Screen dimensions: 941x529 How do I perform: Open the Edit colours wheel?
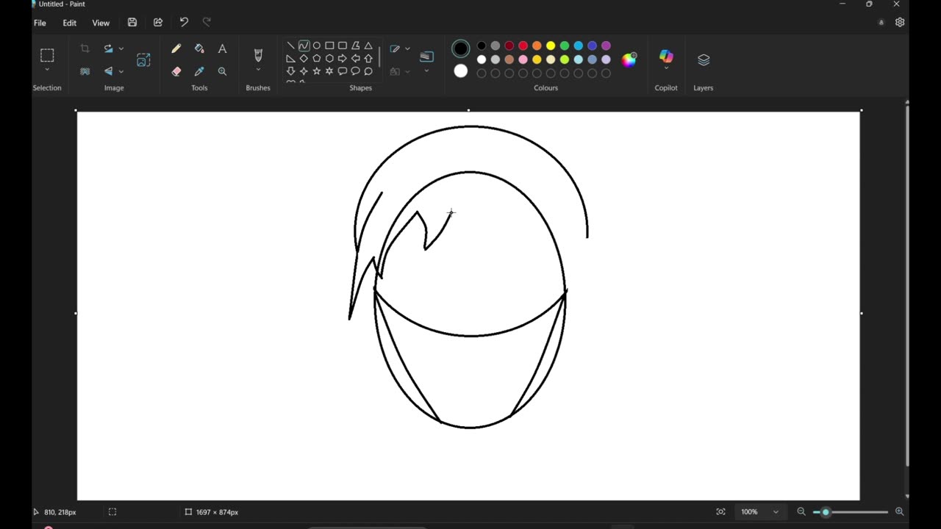click(629, 60)
